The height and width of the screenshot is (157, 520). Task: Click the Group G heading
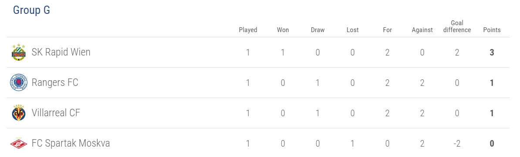[x=31, y=10]
